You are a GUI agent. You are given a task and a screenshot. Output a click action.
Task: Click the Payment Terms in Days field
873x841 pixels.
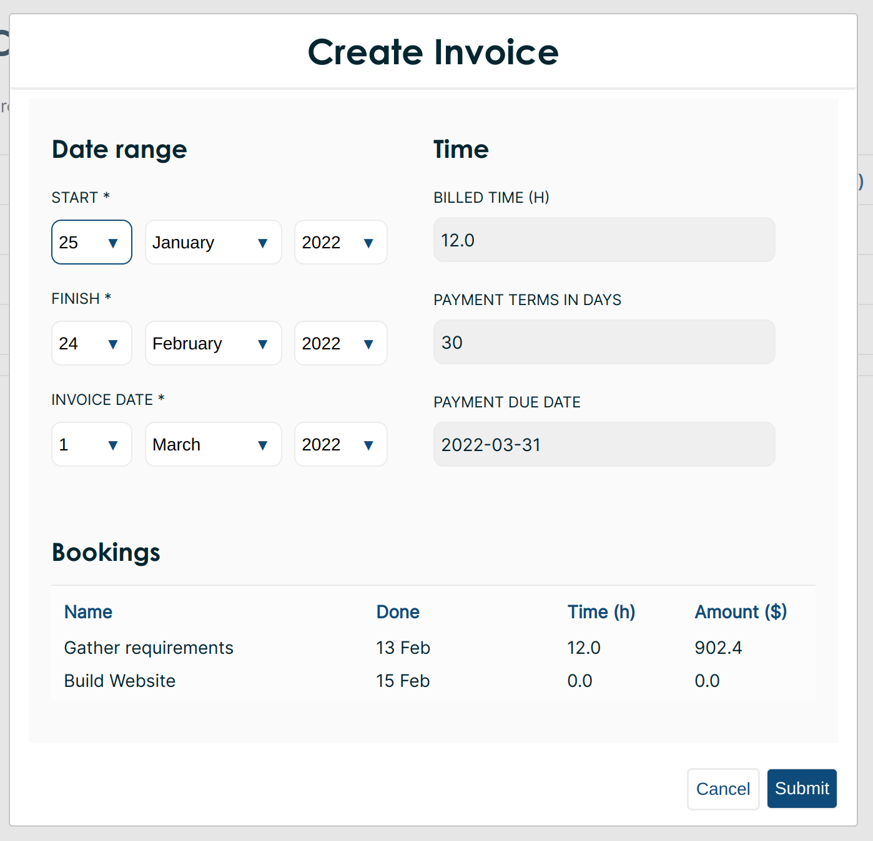click(x=604, y=343)
